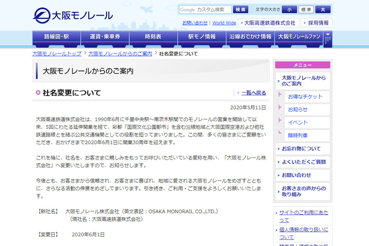The width and height of the screenshot is (369, 246).
Task: Open the 路線図・駅 navigation tab
Action: point(56,39)
